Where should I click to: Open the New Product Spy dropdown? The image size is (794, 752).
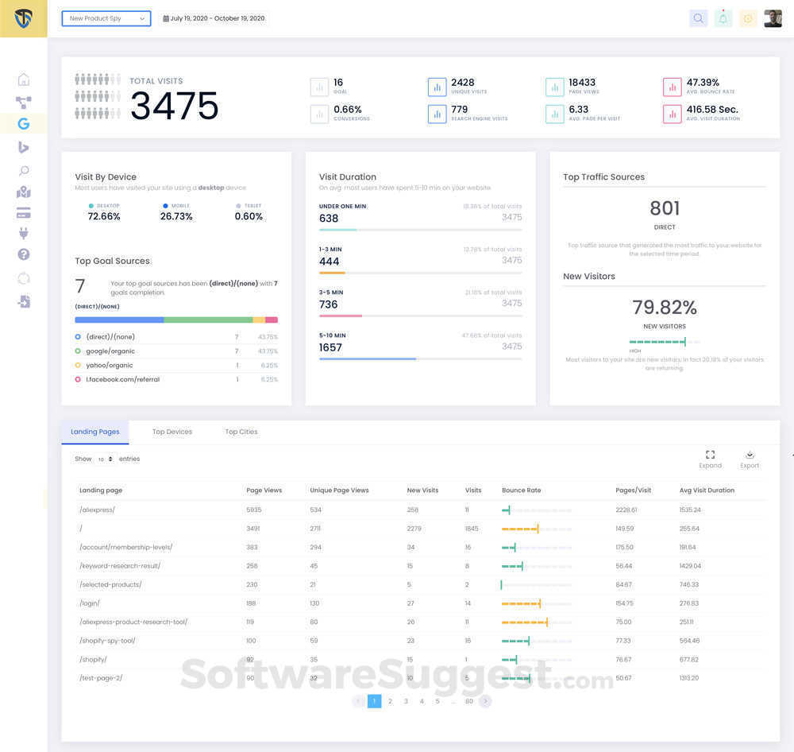[x=106, y=18]
